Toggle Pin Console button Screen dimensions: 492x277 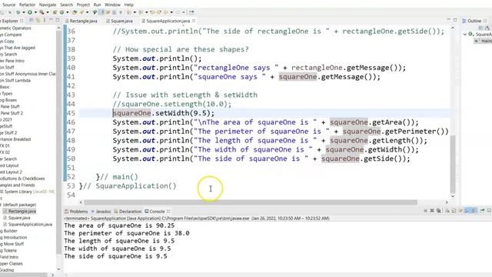482,211
